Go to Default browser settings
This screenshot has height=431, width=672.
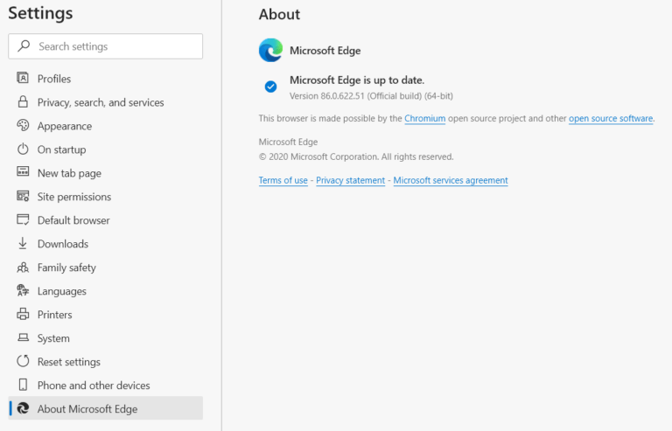pos(105,220)
